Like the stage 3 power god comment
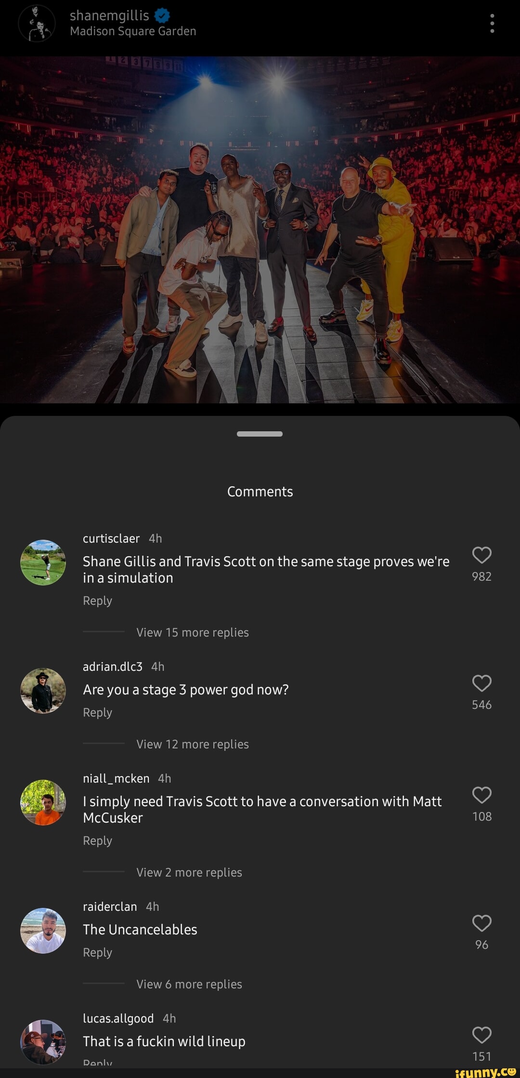This screenshot has width=520, height=1078. click(481, 683)
